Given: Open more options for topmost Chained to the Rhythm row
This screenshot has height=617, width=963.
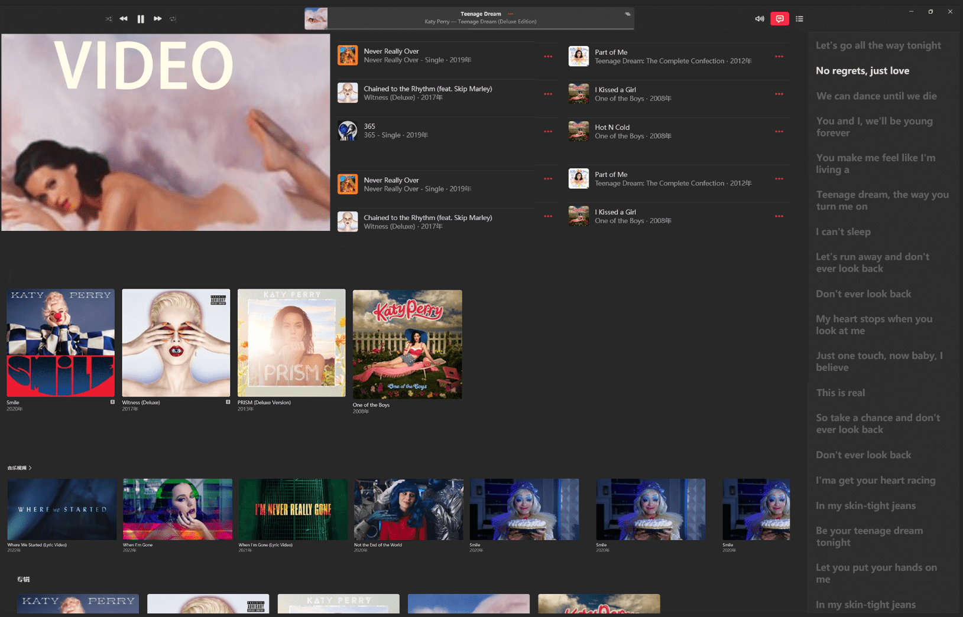Looking at the screenshot, I should pos(548,94).
